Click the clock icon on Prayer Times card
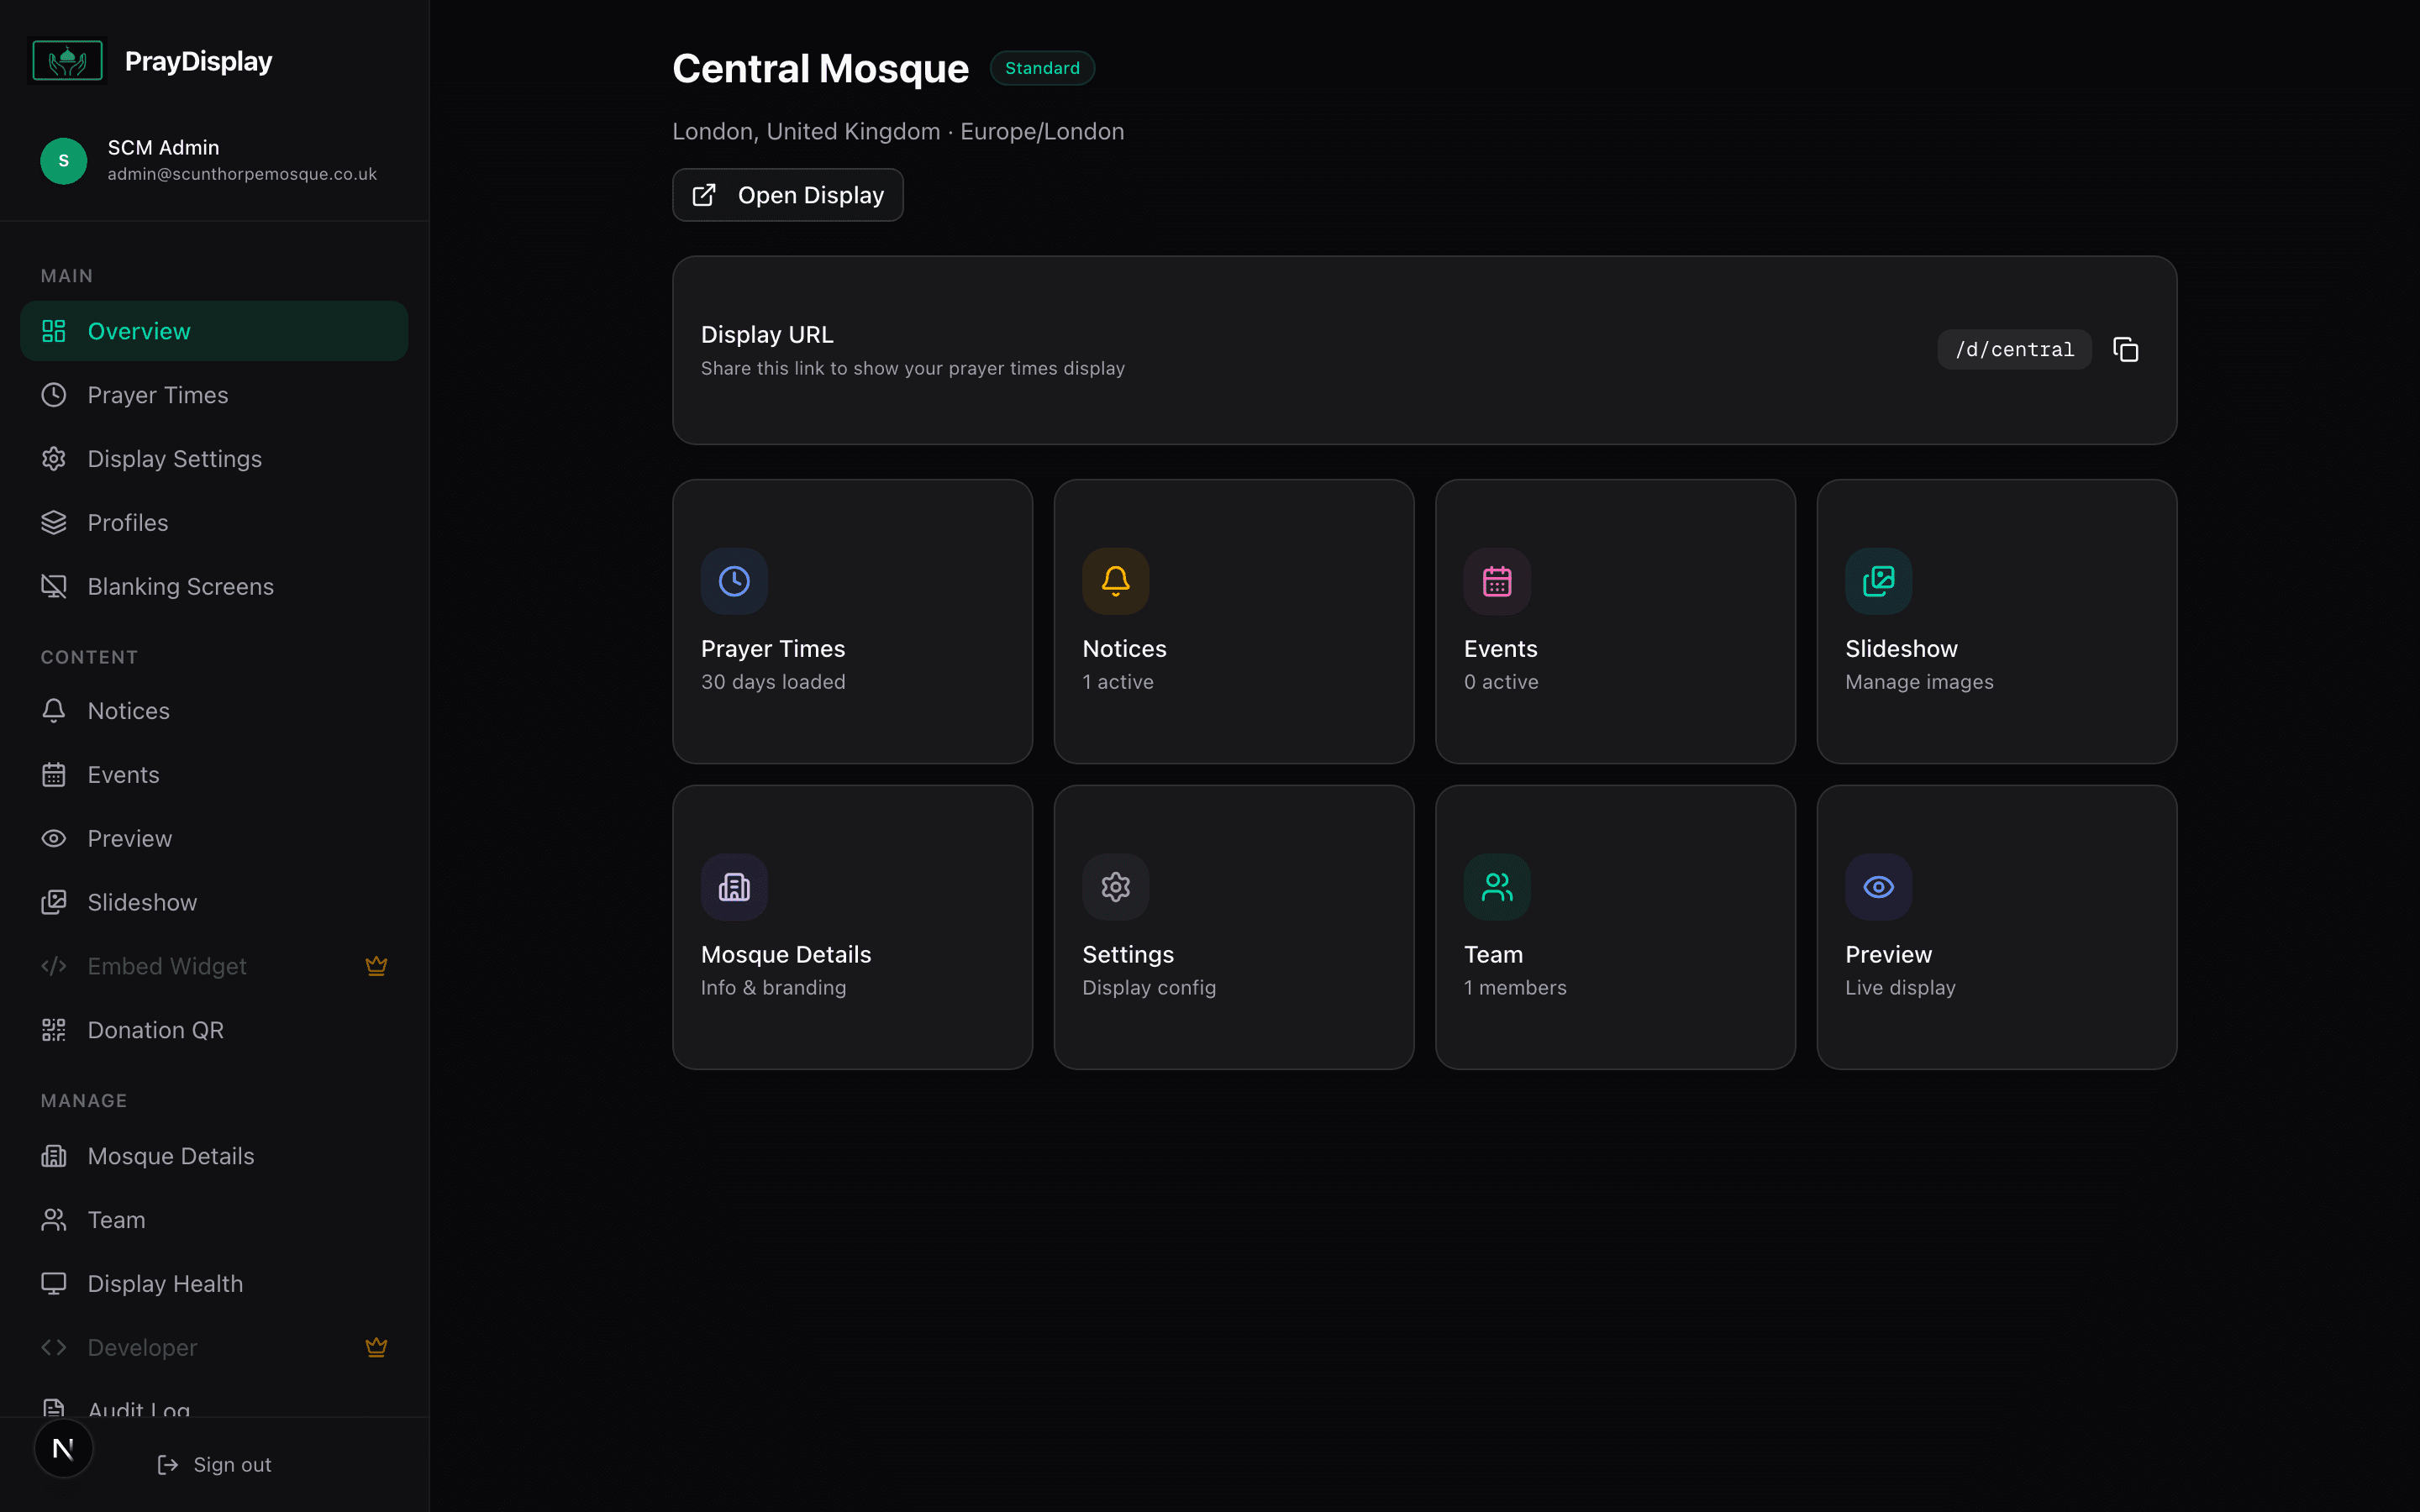The image size is (2420, 1512). (734, 581)
